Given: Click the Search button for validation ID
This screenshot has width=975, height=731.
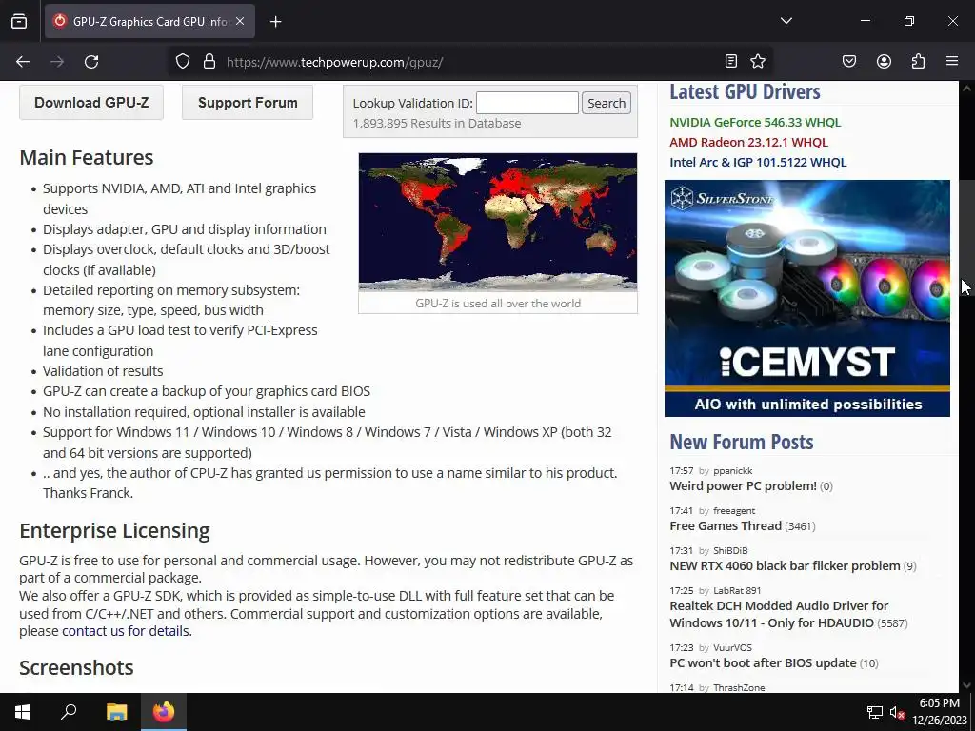Looking at the screenshot, I should [607, 103].
